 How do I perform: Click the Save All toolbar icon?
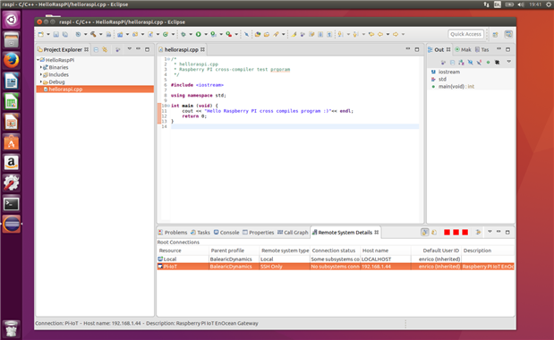[65, 34]
